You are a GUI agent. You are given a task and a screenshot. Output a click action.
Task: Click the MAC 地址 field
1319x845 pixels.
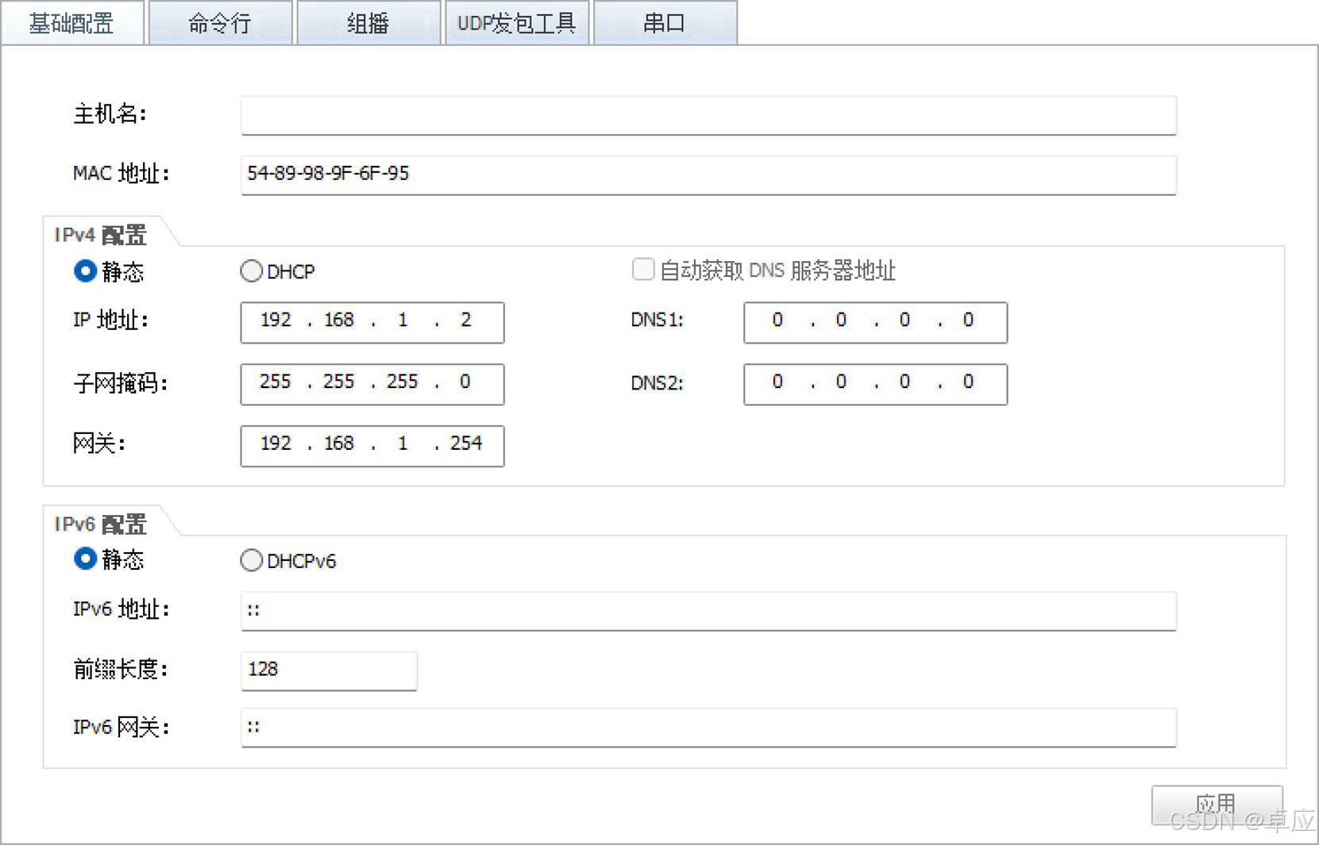[708, 175]
